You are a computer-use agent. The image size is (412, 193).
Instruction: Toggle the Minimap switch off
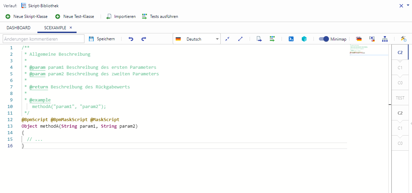tap(324, 39)
